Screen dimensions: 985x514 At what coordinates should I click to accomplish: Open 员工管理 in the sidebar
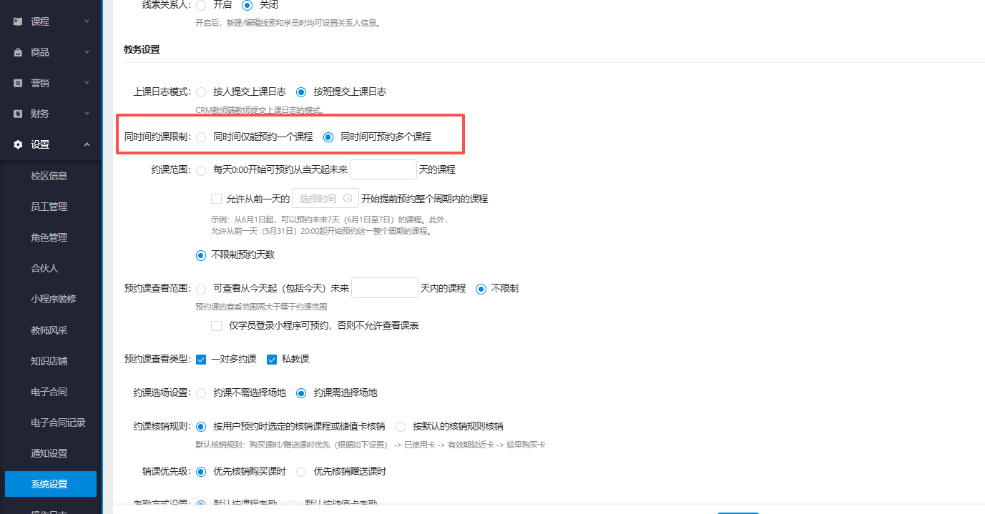[50, 206]
